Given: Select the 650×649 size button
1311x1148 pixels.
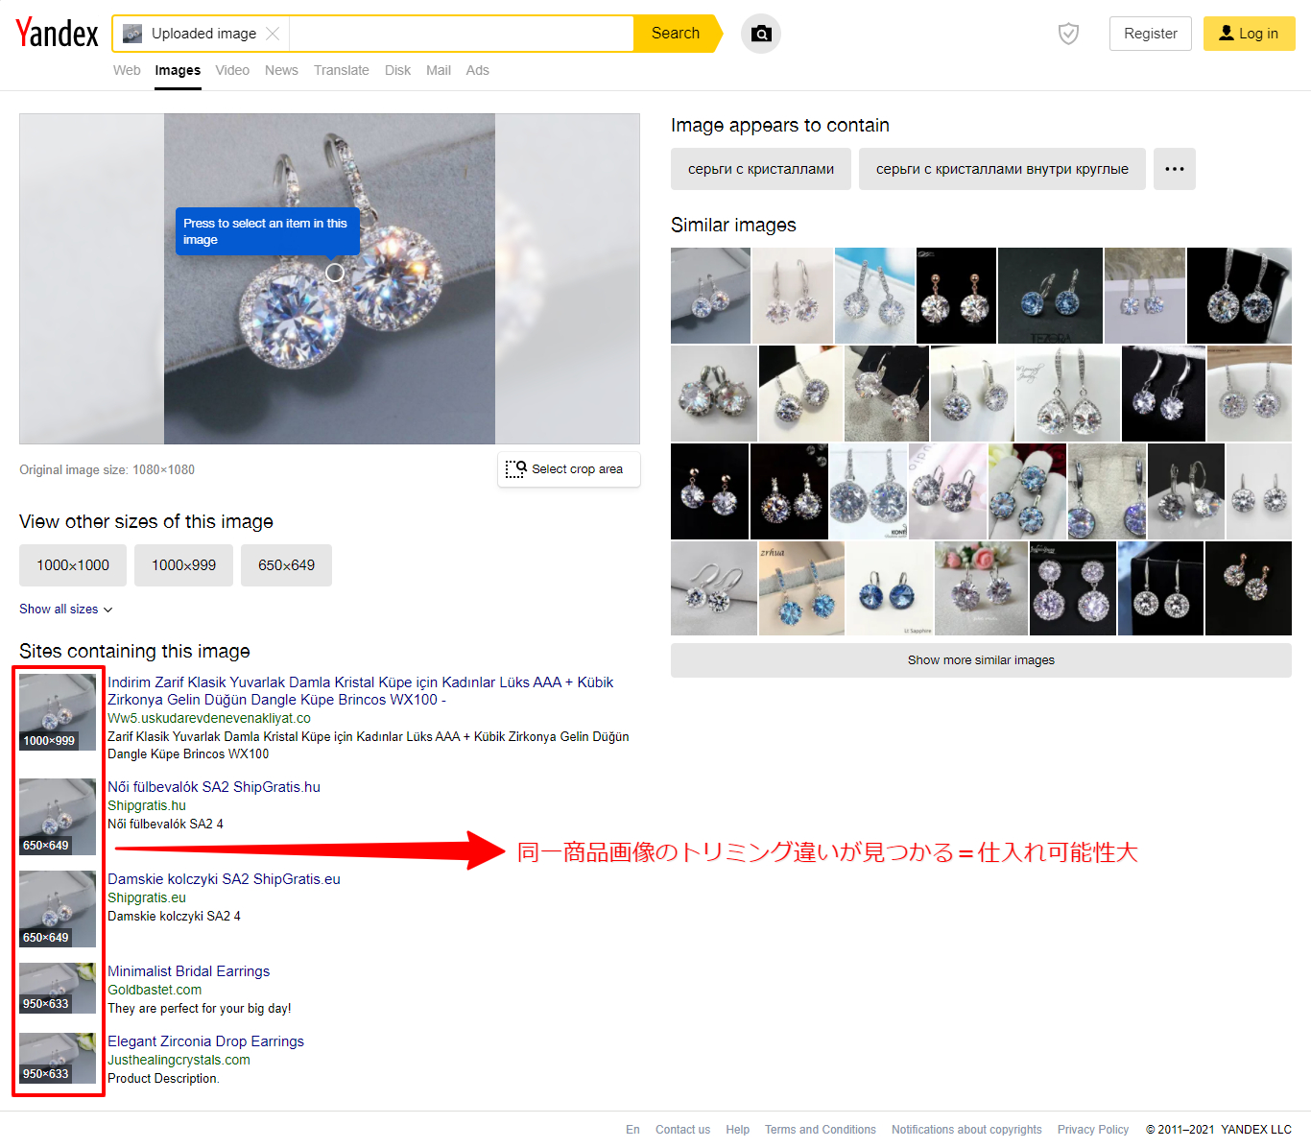Looking at the screenshot, I should tap(286, 565).
